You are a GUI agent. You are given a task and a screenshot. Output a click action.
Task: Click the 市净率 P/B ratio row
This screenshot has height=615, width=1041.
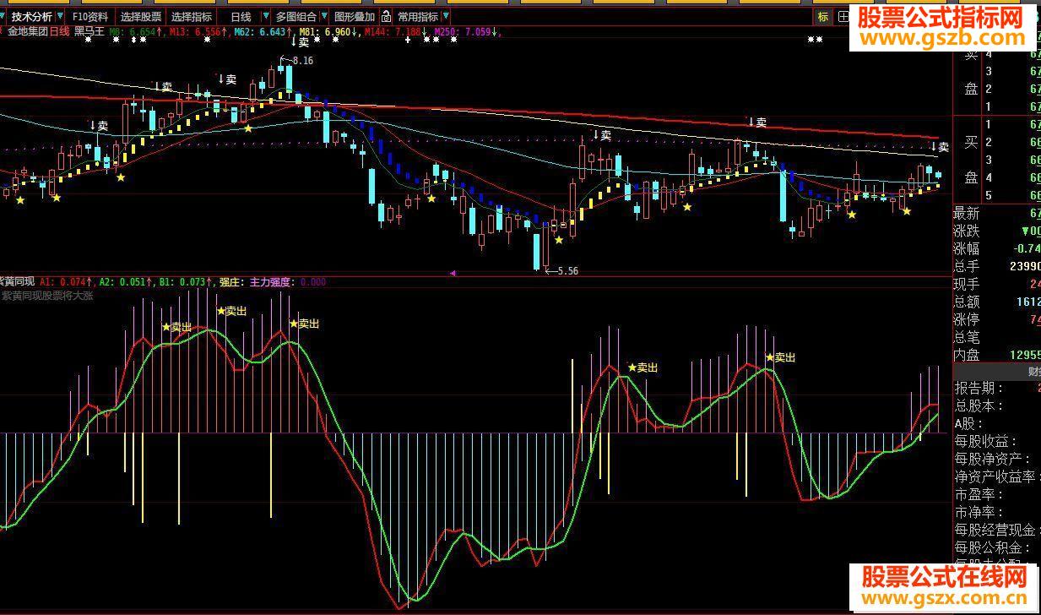click(997, 512)
